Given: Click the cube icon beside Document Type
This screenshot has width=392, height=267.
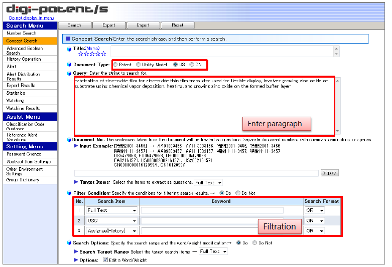Looking at the screenshot, I should (x=69, y=65).
